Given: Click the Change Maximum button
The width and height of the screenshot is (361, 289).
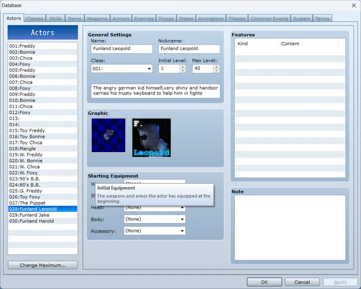Looking at the screenshot, I should click(42, 265).
